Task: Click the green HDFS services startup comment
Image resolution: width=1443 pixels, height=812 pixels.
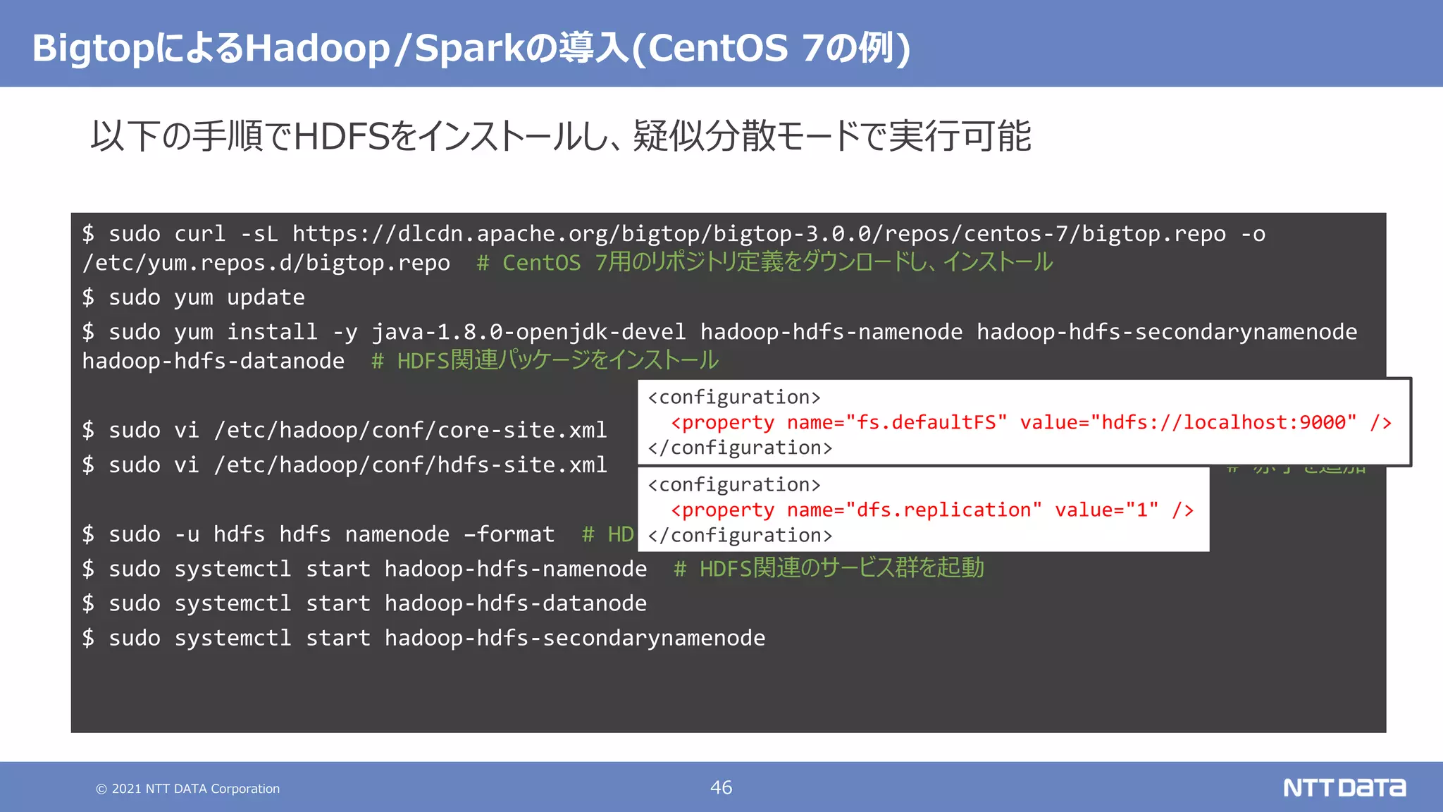Action: [x=829, y=568]
